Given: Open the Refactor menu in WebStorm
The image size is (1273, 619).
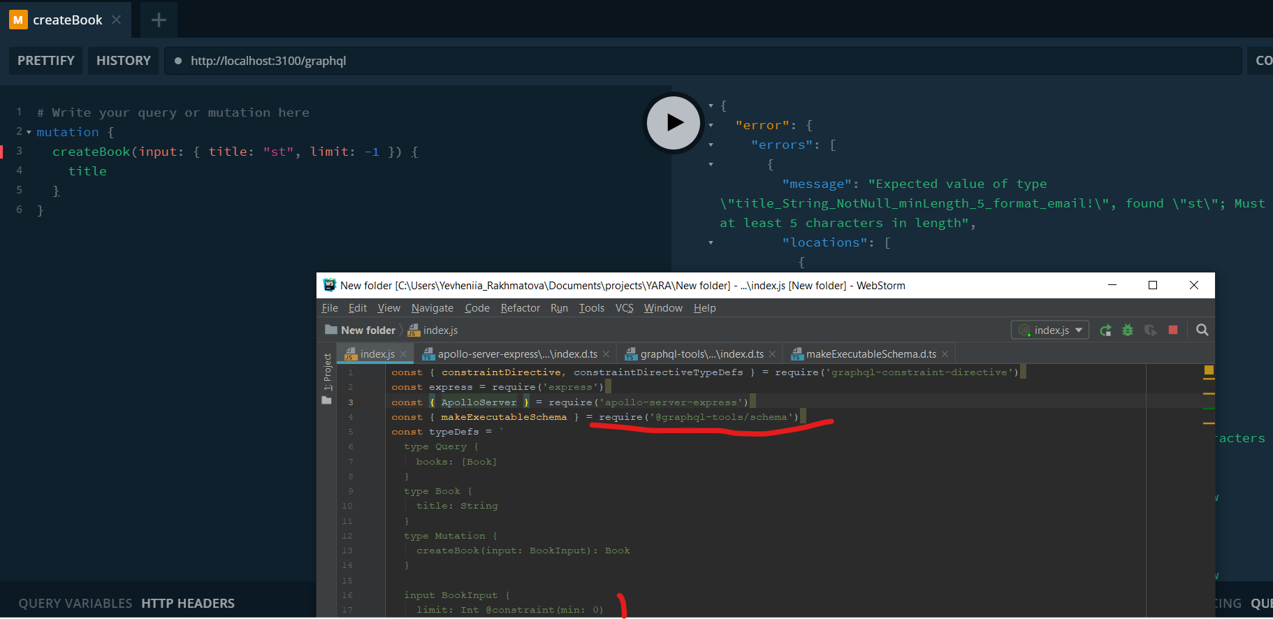Looking at the screenshot, I should click(x=521, y=308).
